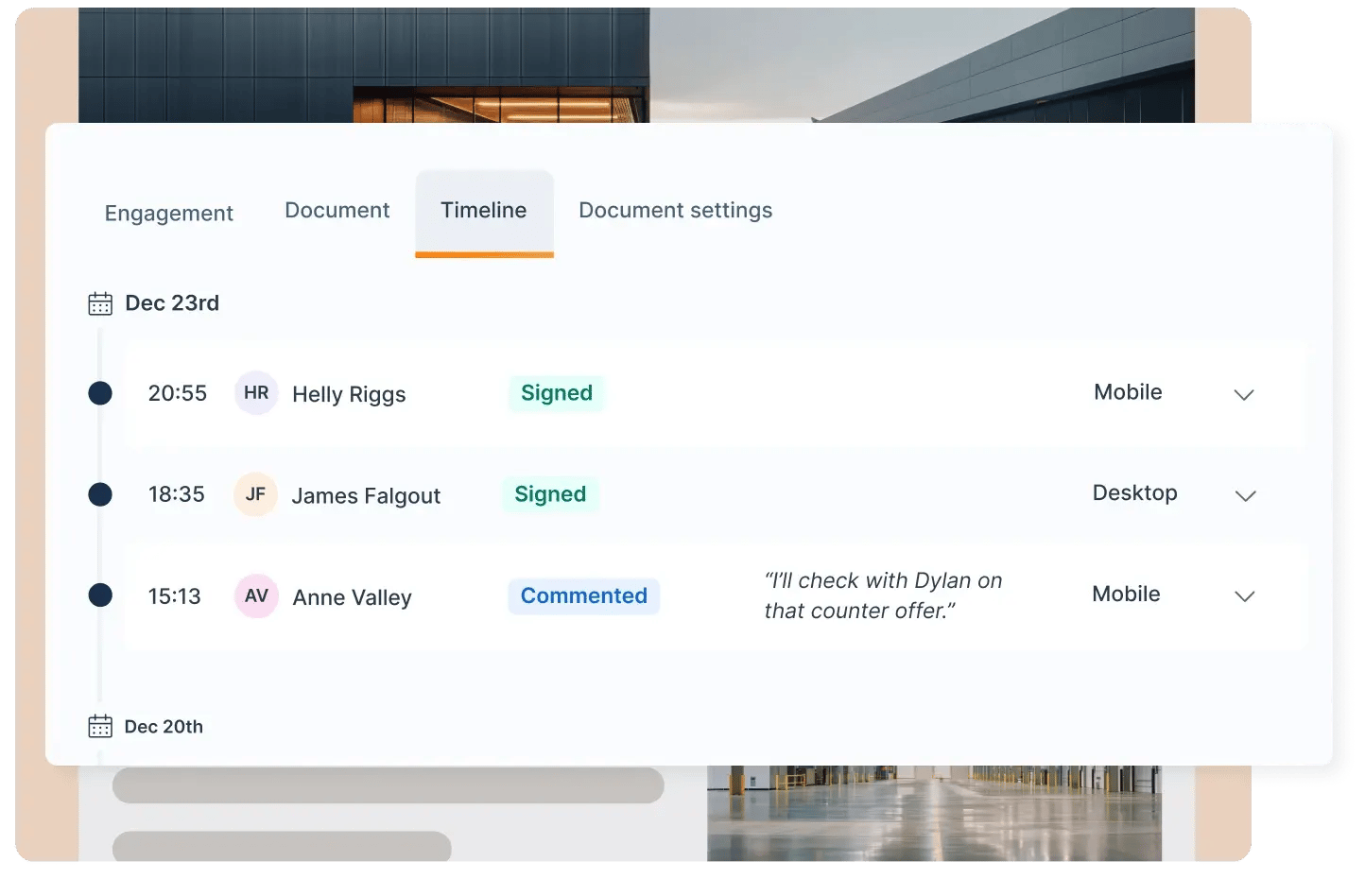Click the calendar icon beside Dec 20th
This screenshot has height=879, width=1365.
tap(100, 726)
